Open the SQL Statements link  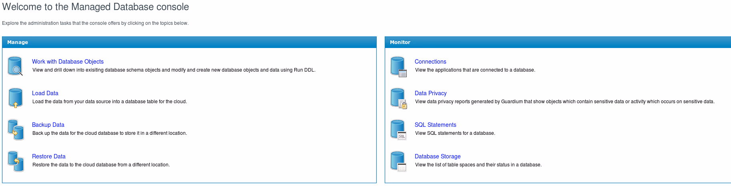pyautogui.click(x=436, y=125)
